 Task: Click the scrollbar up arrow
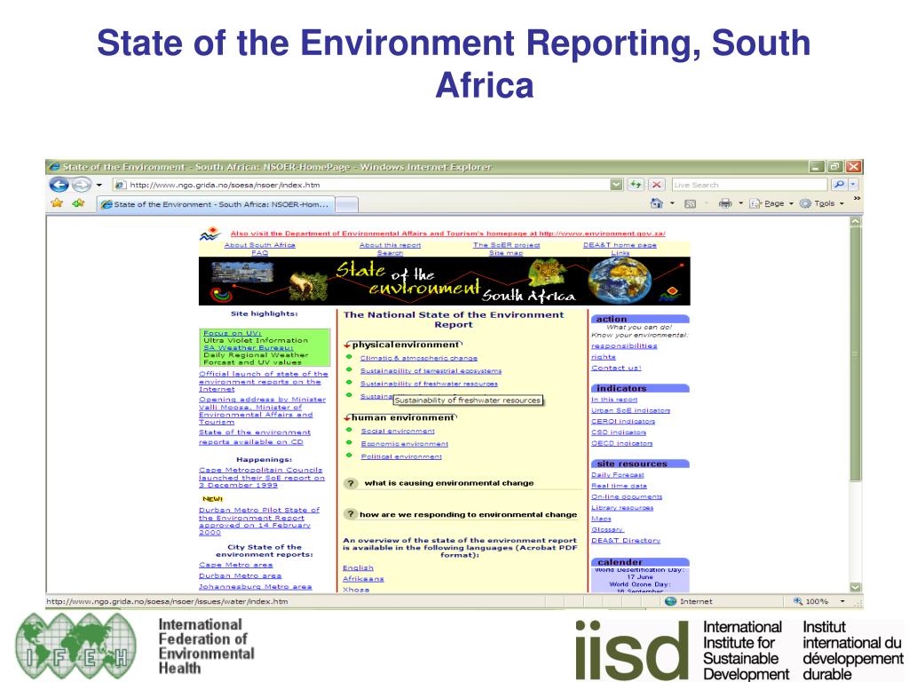[856, 221]
